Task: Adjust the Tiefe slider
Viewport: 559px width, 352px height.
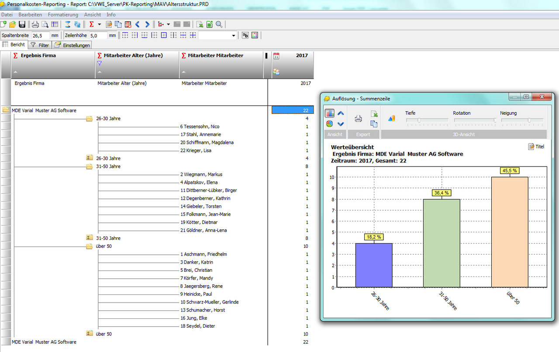Action: [x=427, y=120]
